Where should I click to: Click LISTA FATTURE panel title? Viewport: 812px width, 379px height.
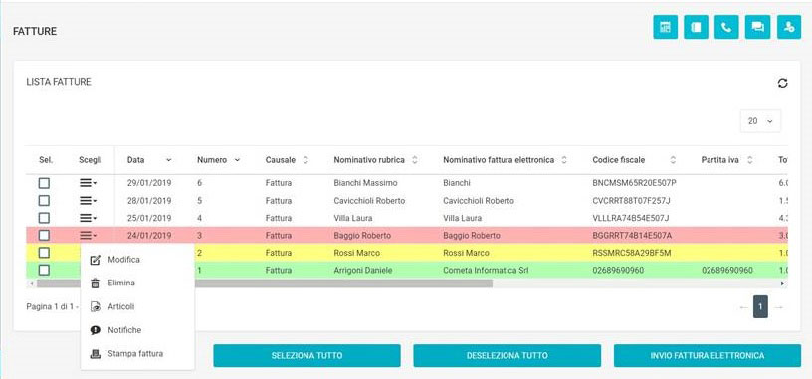tap(59, 82)
